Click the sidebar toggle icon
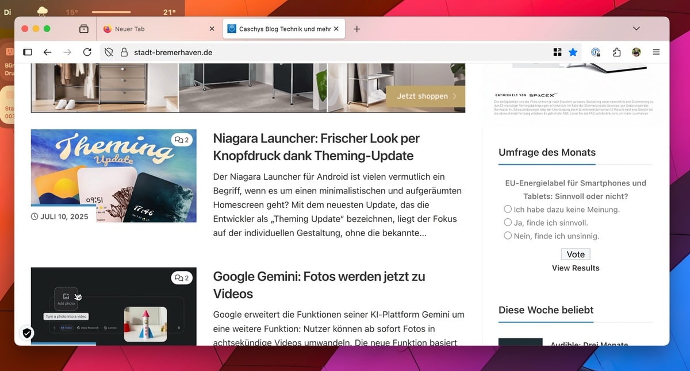Viewport: 690px width, 371px height. pos(28,52)
